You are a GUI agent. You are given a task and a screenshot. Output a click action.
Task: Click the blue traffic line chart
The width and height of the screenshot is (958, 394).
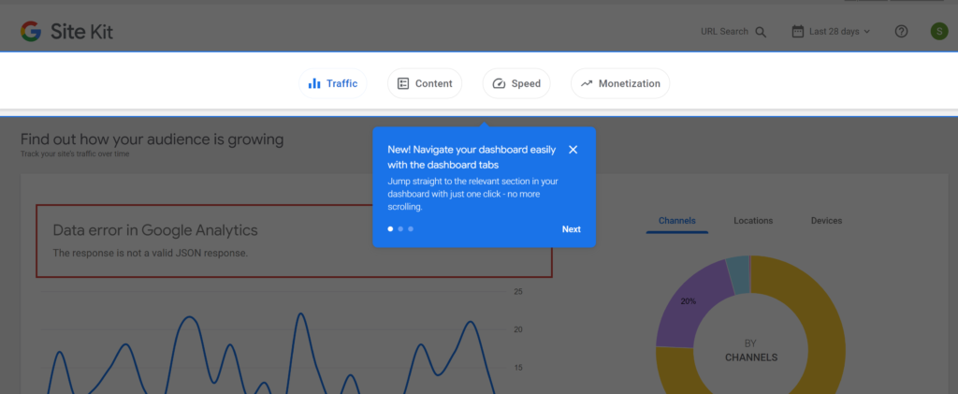[271, 355]
